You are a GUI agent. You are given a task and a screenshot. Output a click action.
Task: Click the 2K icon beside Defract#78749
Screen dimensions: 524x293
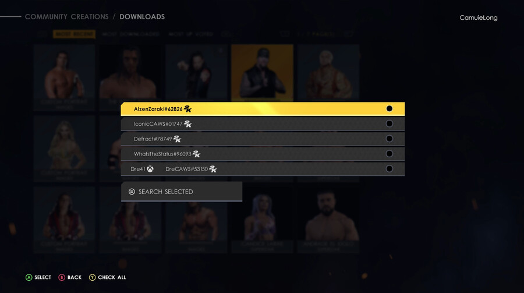pyautogui.click(x=177, y=139)
